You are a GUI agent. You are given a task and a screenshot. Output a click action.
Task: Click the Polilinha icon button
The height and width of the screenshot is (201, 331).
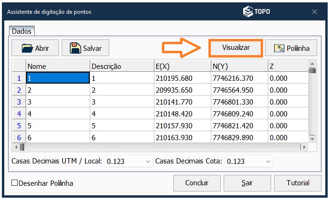click(290, 48)
